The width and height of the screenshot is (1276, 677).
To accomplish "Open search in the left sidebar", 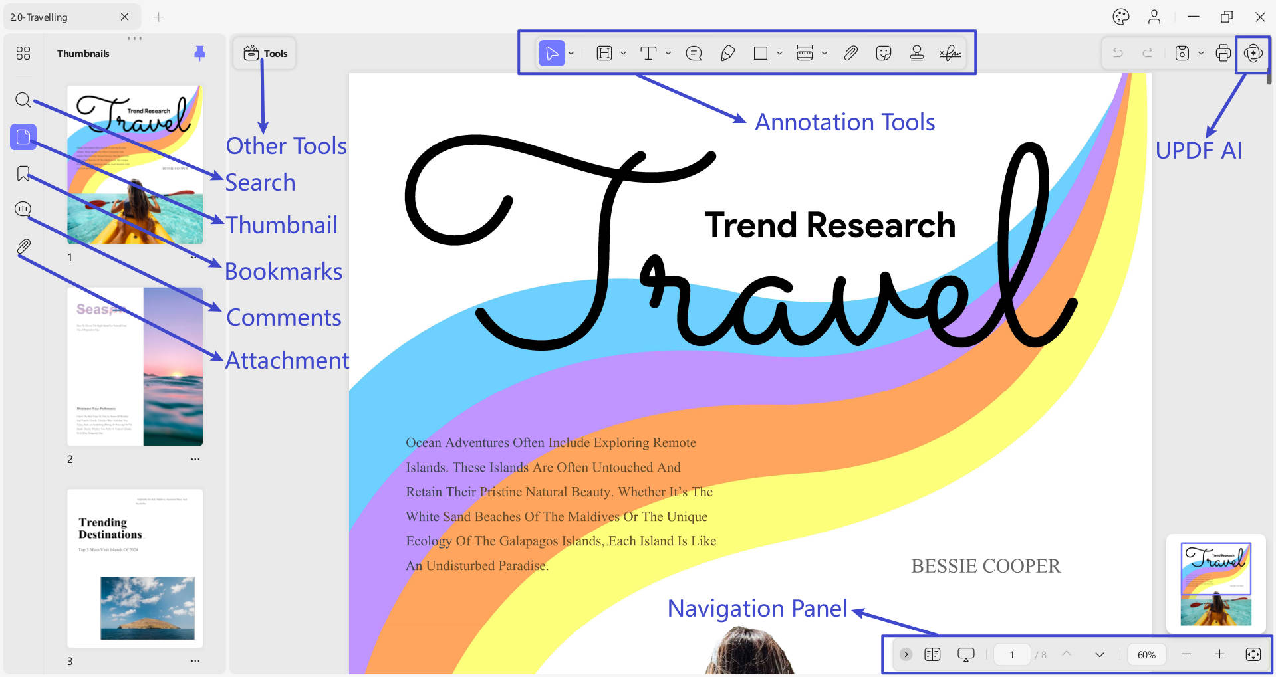I will [x=23, y=100].
